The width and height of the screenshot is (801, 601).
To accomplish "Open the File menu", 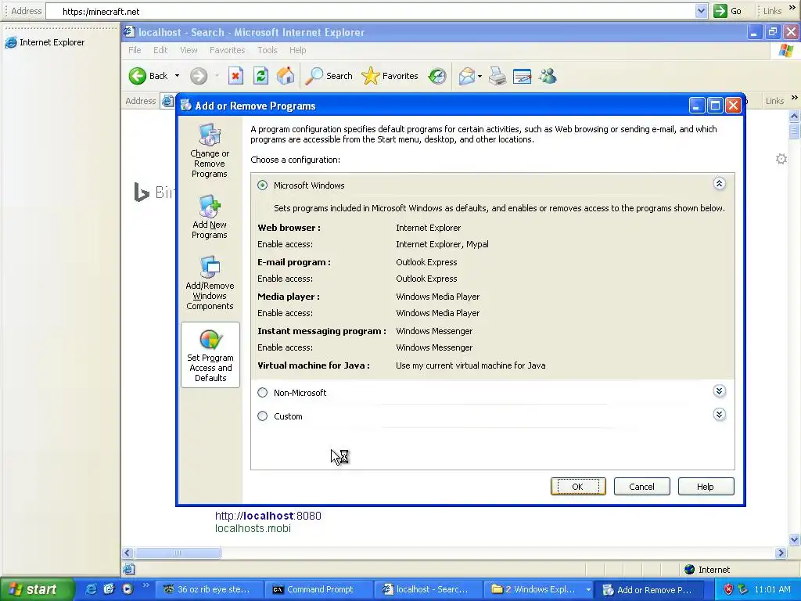I will 135,50.
